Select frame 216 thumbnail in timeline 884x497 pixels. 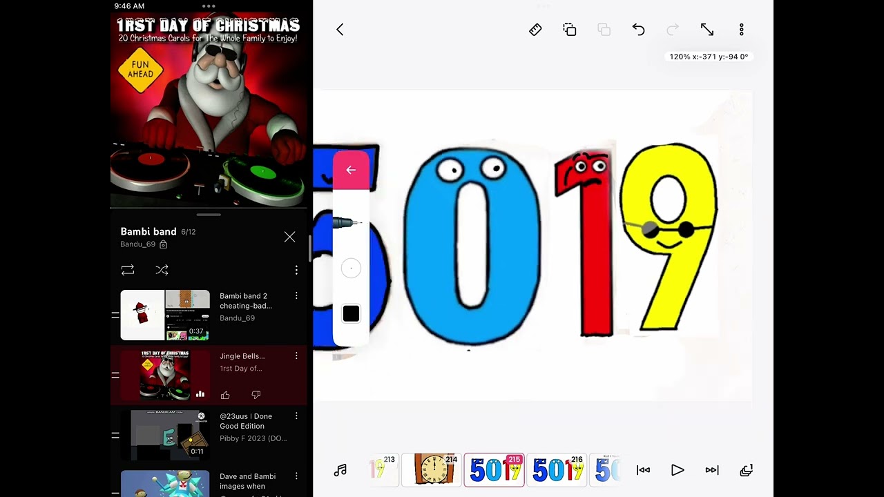point(557,470)
